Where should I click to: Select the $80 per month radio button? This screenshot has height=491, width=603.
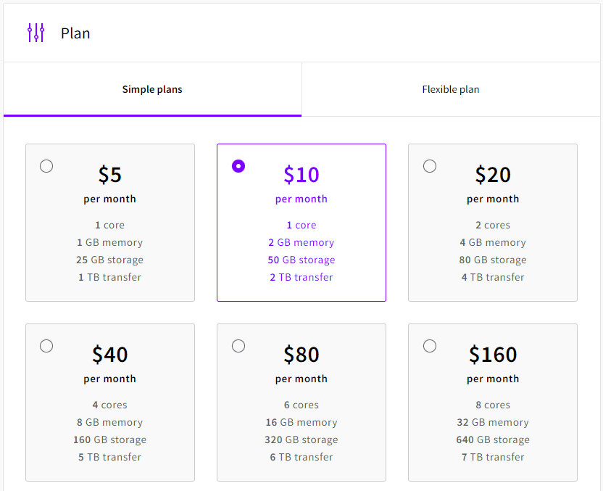pyautogui.click(x=238, y=346)
